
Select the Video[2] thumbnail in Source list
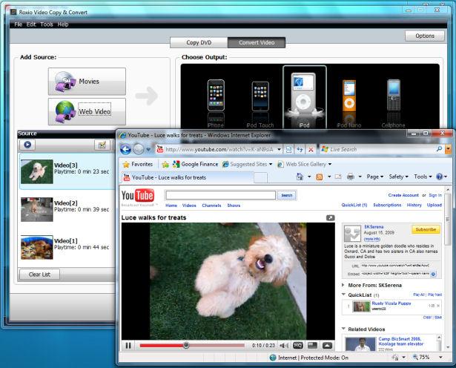click(36, 208)
